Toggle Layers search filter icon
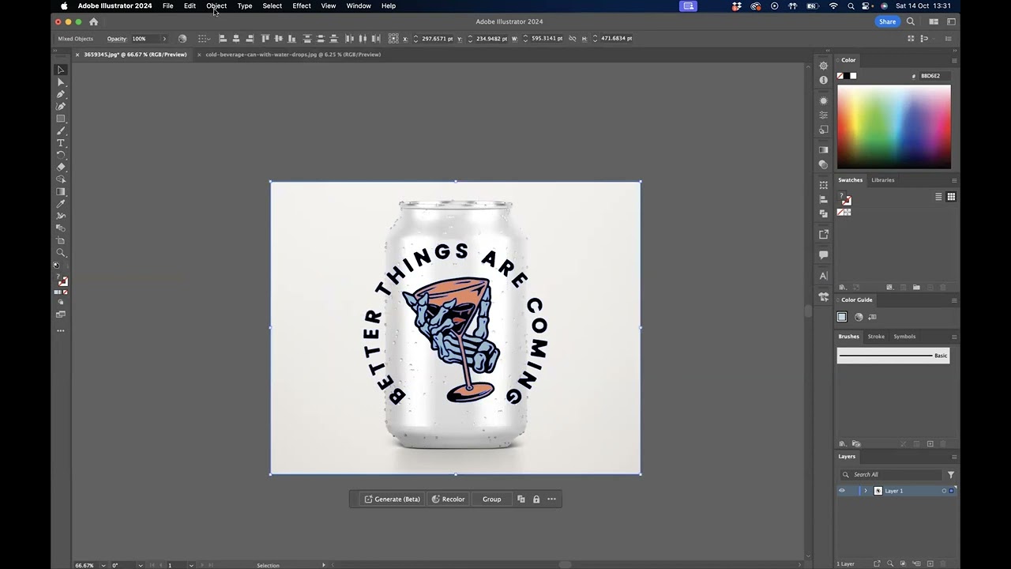The image size is (1011, 569). pyautogui.click(x=951, y=475)
